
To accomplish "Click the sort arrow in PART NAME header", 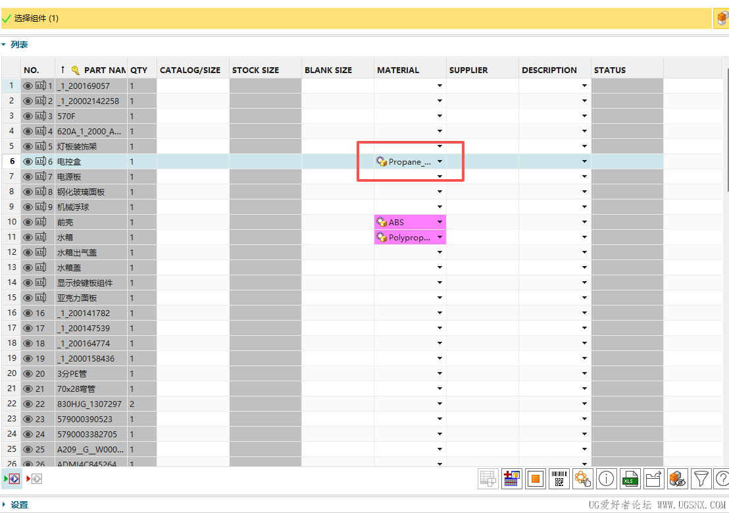I will (x=63, y=70).
